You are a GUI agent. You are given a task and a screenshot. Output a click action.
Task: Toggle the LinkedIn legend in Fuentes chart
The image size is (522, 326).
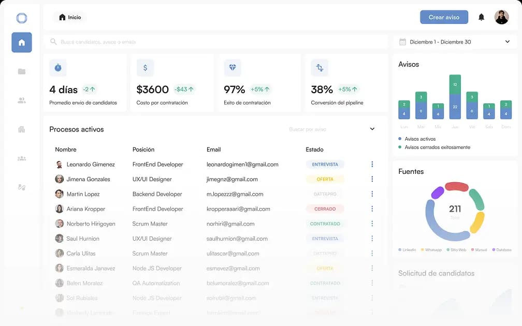pos(407,249)
